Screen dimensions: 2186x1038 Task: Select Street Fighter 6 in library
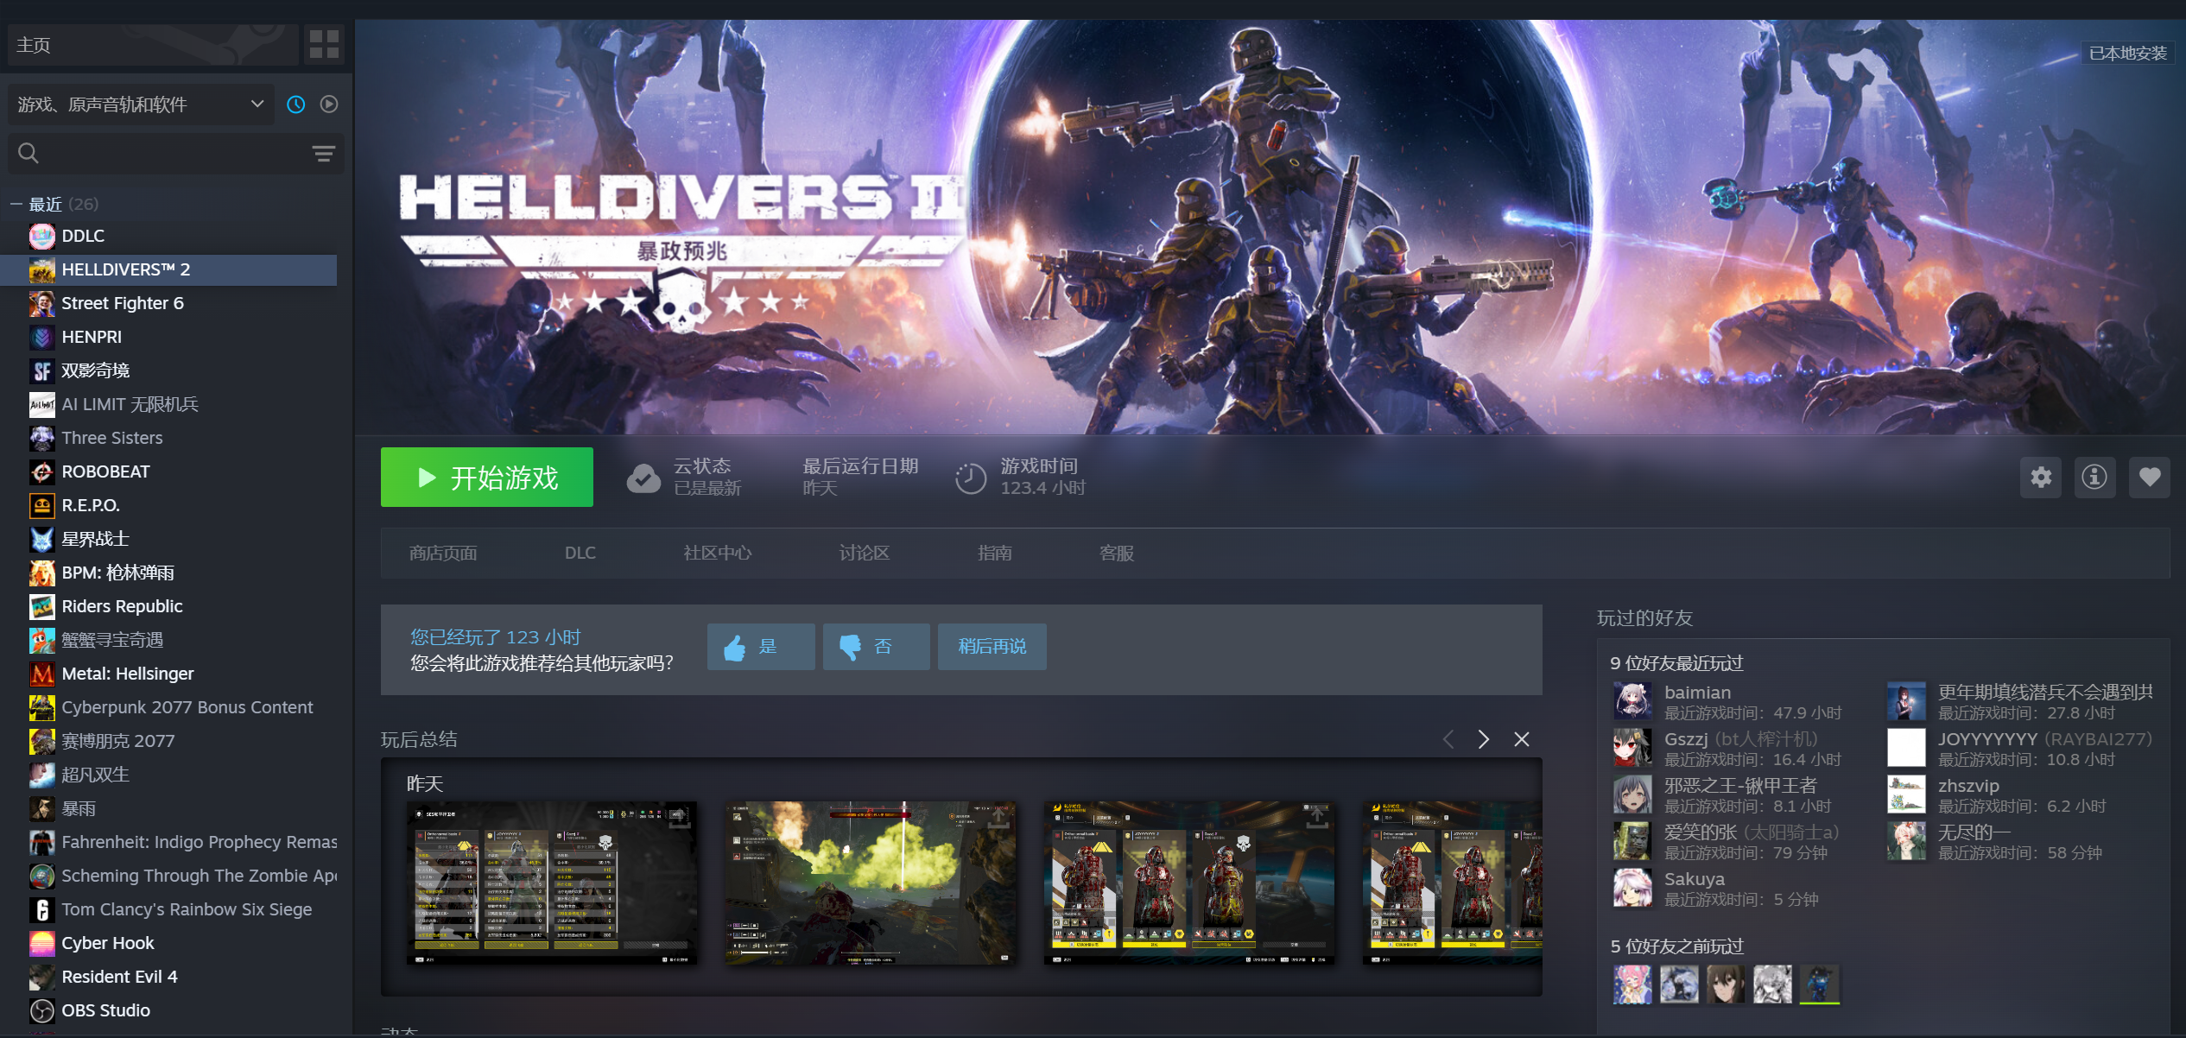(169, 303)
